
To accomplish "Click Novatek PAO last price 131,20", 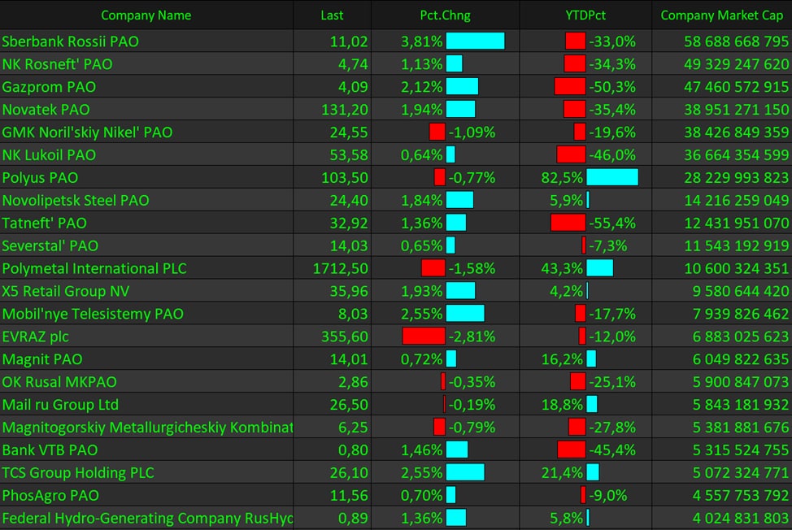I will click(345, 110).
